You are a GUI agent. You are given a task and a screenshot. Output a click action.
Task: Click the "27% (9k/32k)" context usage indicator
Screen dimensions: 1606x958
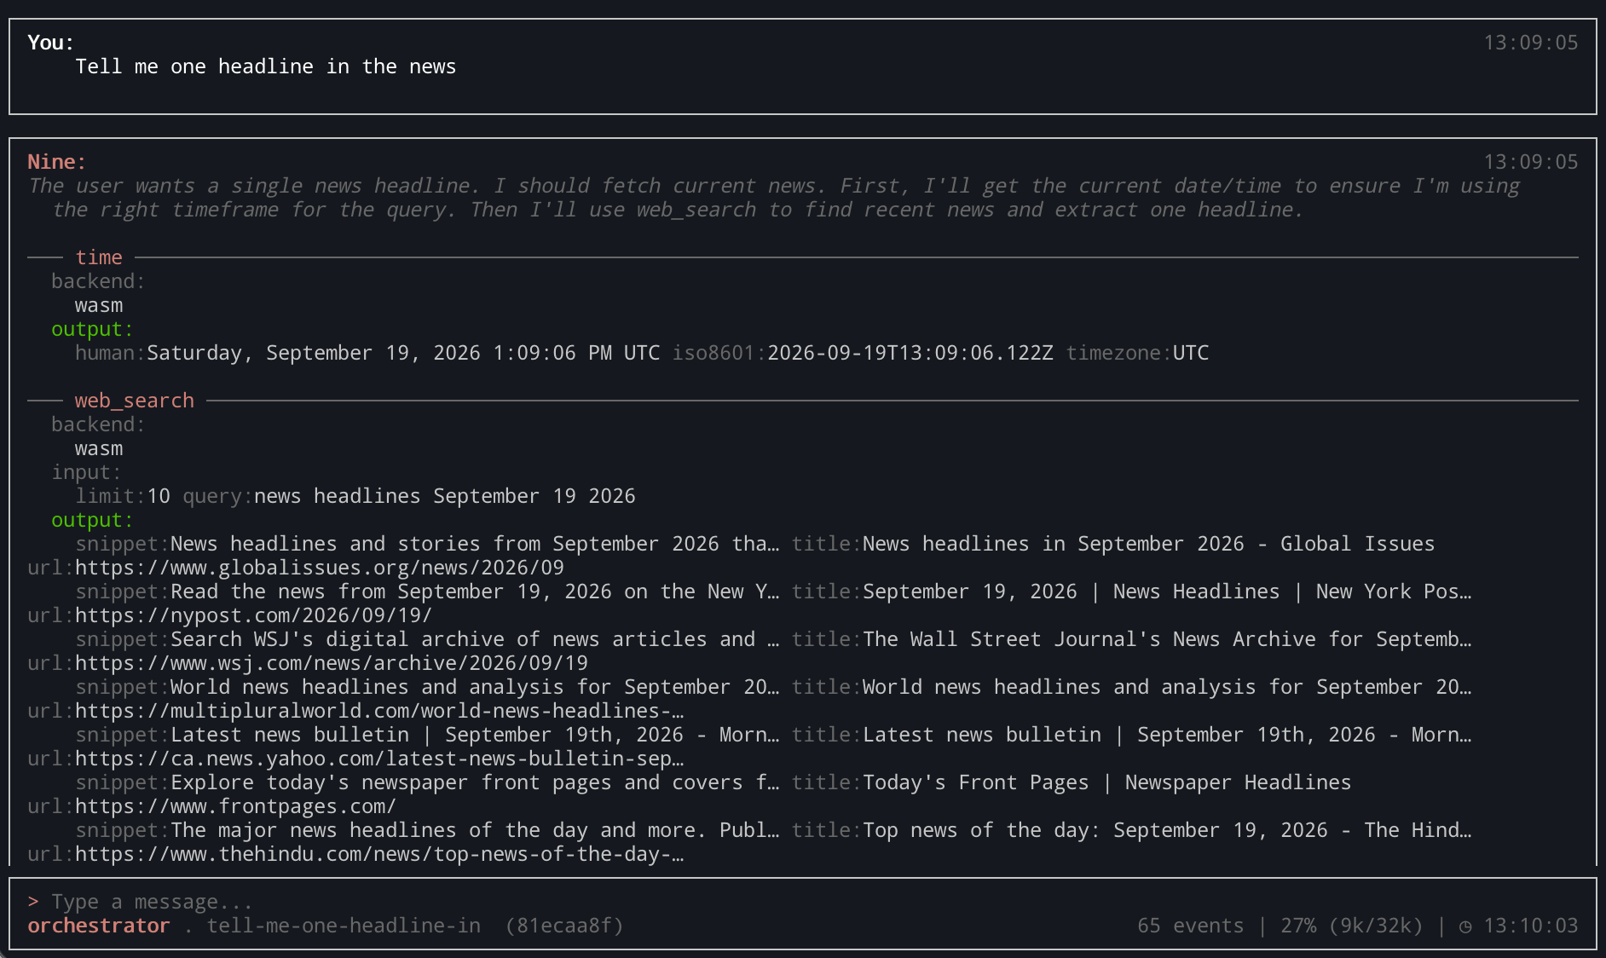[1352, 926]
